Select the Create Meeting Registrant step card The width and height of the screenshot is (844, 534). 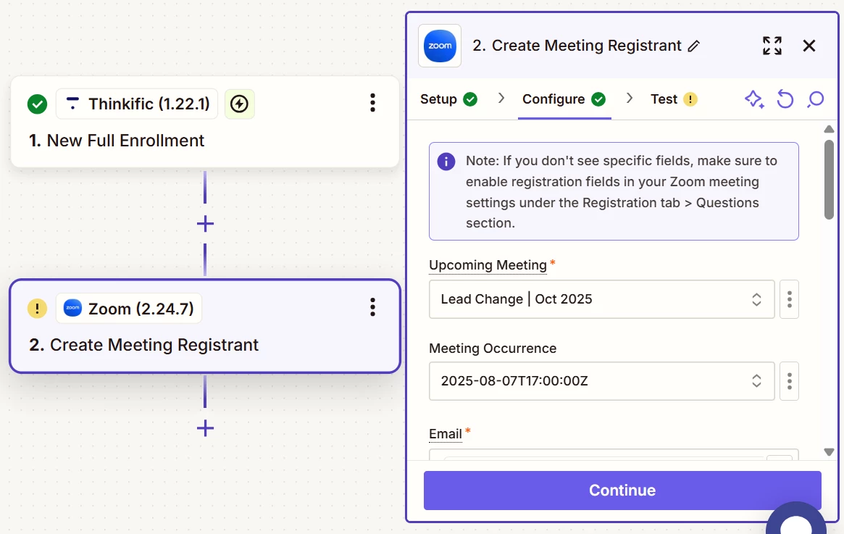pos(205,326)
